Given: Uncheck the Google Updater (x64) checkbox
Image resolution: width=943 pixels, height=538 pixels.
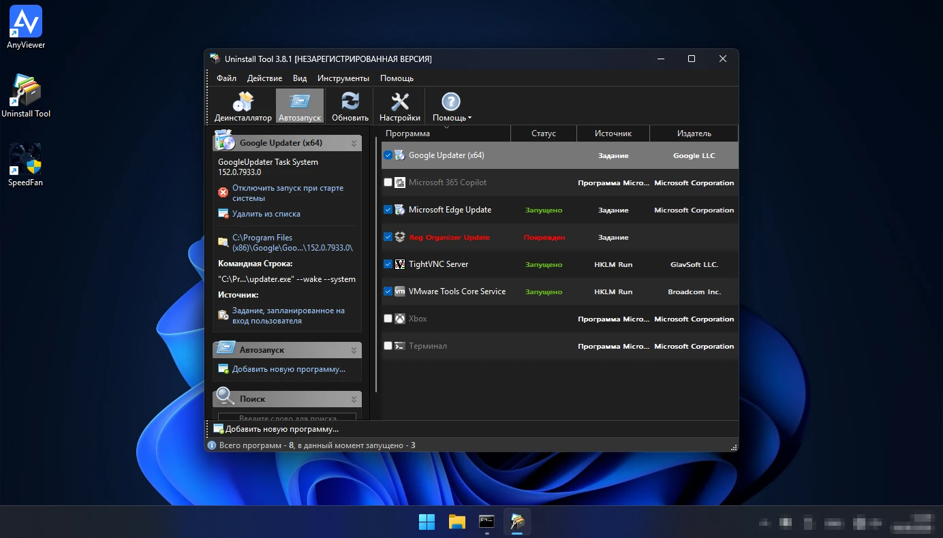Looking at the screenshot, I should pos(388,155).
